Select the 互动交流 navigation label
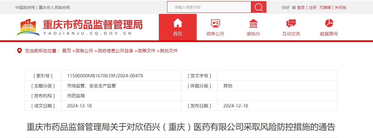The height and width of the screenshot is (138, 373). pyautogui.click(x=291, y=34)
